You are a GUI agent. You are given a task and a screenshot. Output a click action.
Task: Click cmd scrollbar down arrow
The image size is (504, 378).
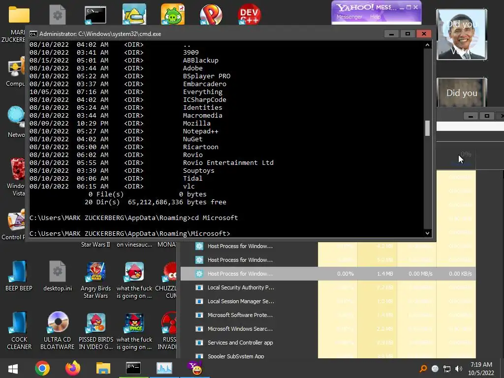427,233
